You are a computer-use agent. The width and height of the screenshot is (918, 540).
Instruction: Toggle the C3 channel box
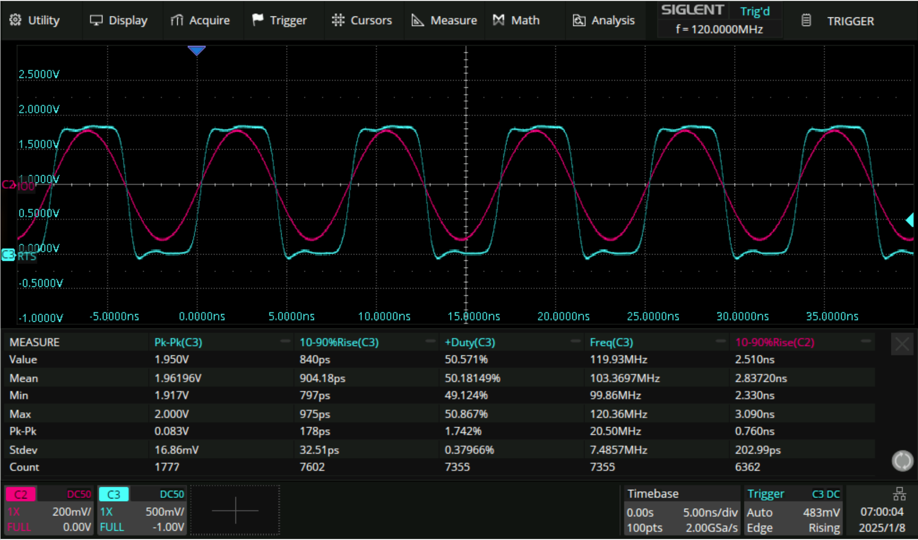(x=142, y=510)
